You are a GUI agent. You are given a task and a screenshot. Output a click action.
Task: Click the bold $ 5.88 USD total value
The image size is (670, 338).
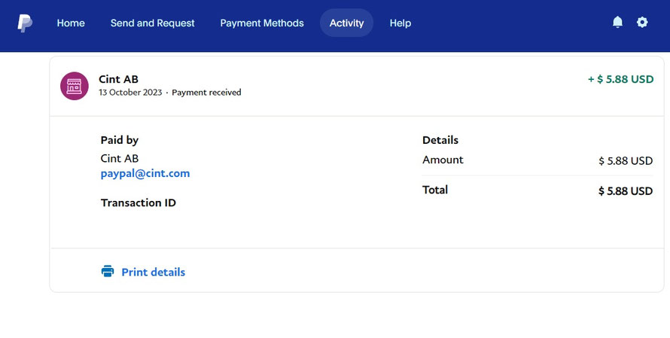click(x=626, y=191)
